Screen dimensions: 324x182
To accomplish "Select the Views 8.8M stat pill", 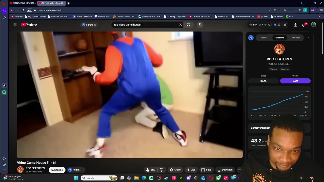I will (x=295, y=81).
